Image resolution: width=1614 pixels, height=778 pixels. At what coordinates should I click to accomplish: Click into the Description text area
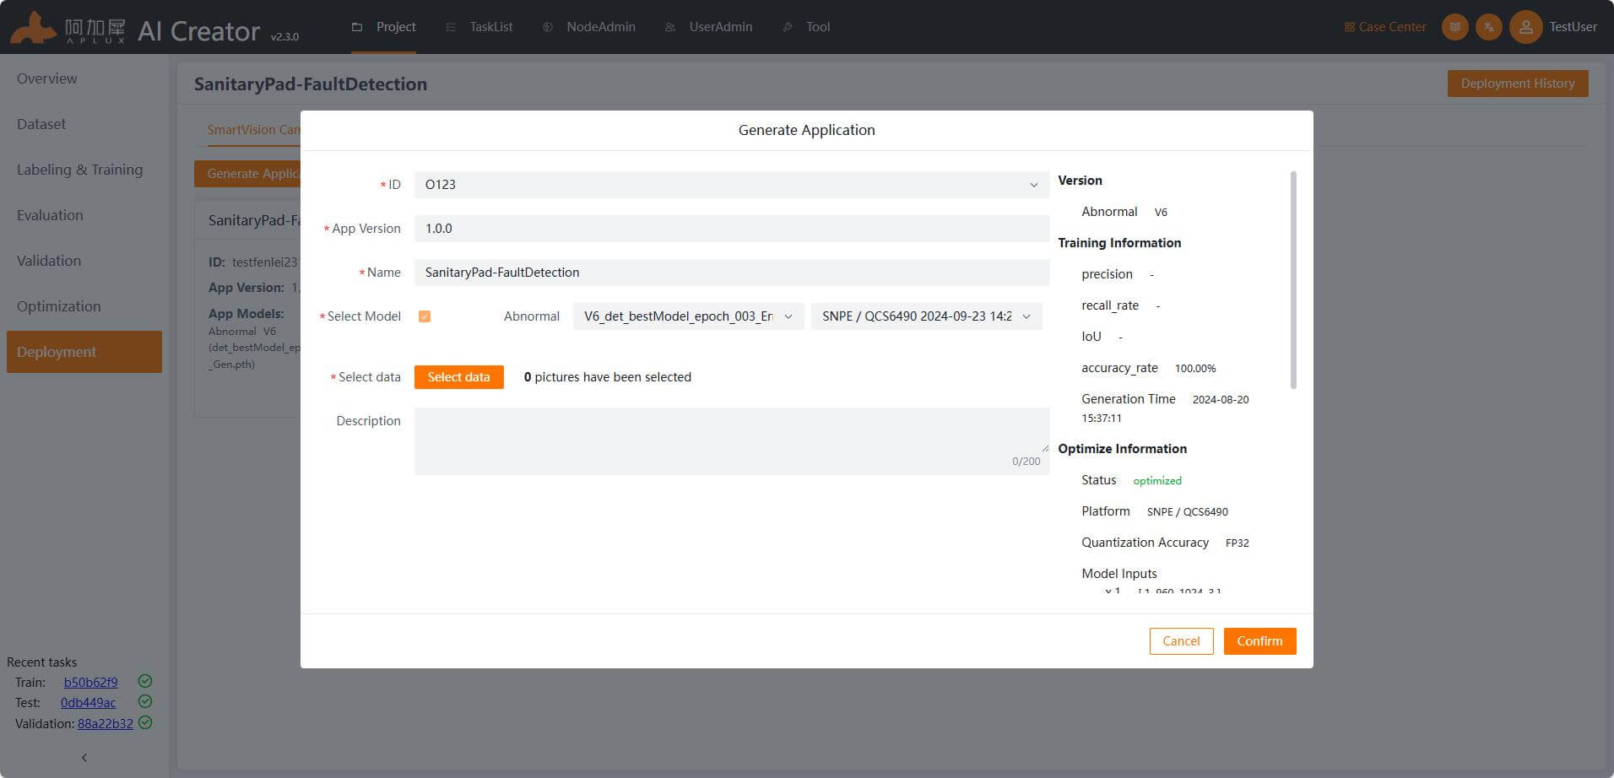click(732, 441)
